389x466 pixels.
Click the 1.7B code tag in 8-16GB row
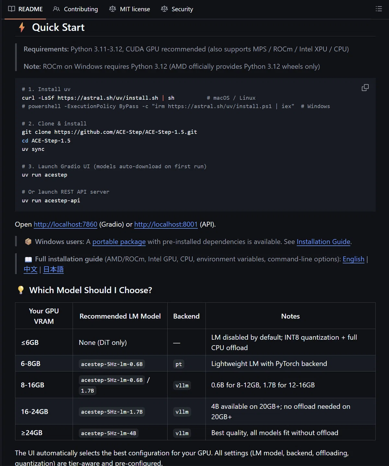[88, 391]
